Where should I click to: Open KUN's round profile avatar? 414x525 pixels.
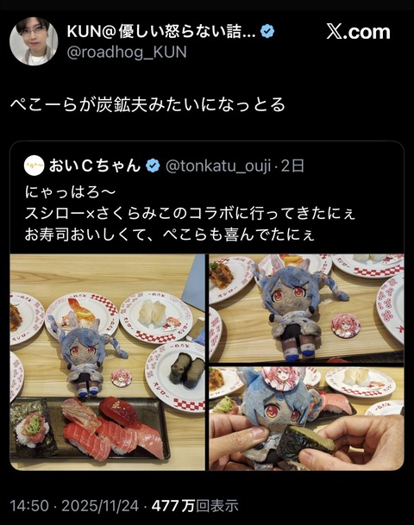(34, 41)
